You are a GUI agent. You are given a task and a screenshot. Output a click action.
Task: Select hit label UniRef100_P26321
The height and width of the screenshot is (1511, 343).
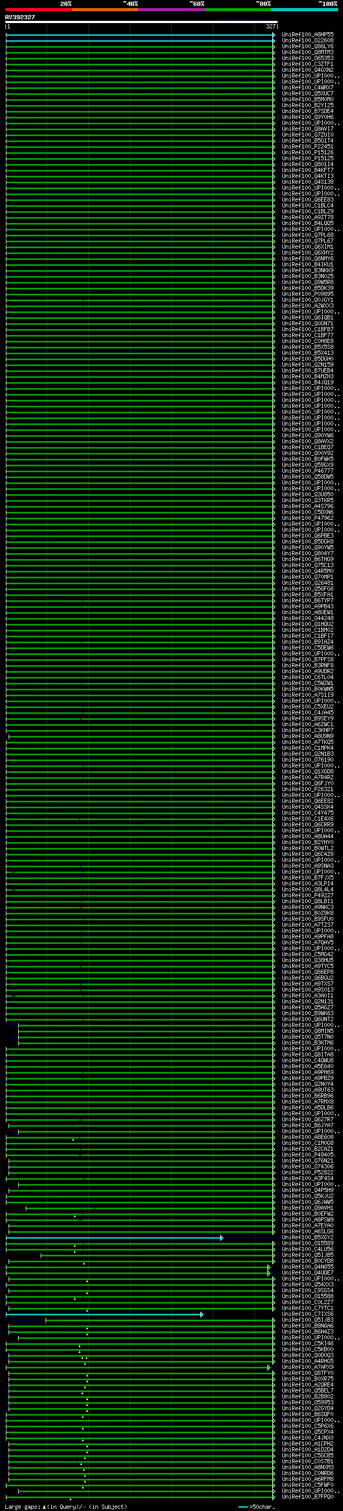coord(308,789)
